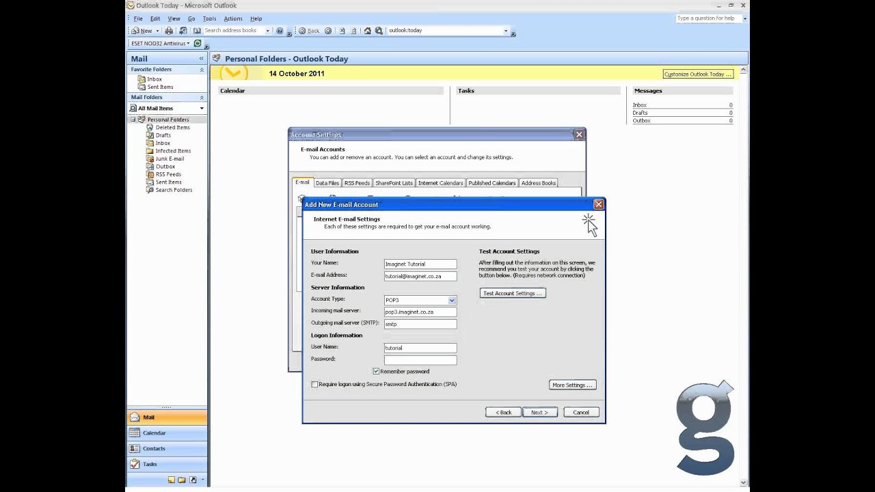Open the Go menu
The width and height of the screenshot is (875, 492).
(x=191, y=18)
